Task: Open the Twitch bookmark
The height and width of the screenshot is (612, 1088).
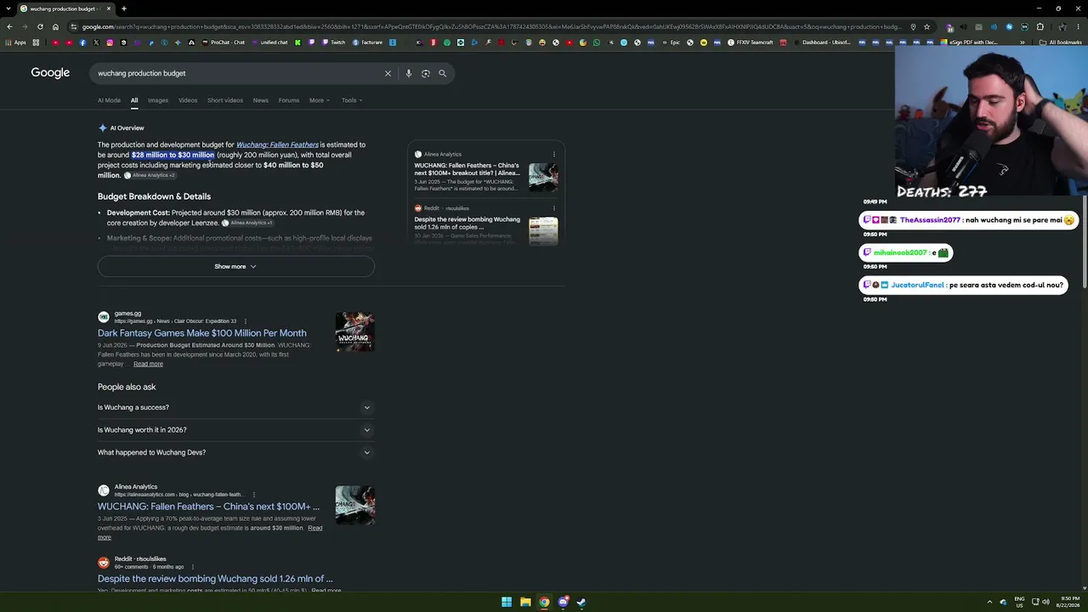Action: tap(332, 42)
